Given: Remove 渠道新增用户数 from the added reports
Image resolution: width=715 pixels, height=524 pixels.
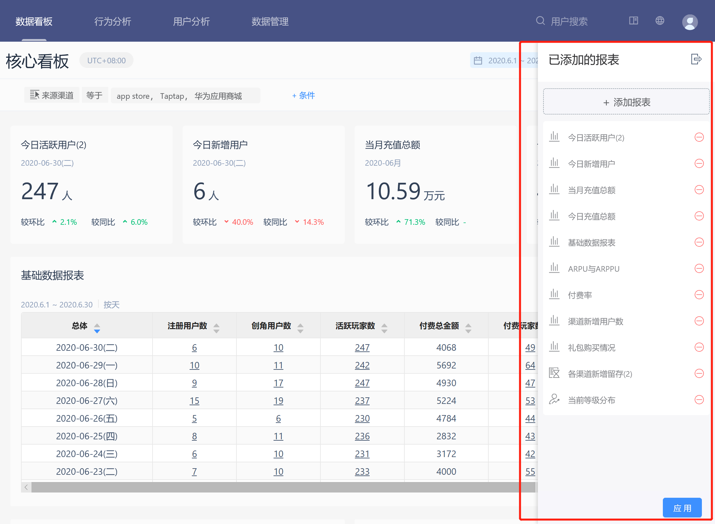Looking at the screenshot, I should pyautogui.click(x=699, y=321).
